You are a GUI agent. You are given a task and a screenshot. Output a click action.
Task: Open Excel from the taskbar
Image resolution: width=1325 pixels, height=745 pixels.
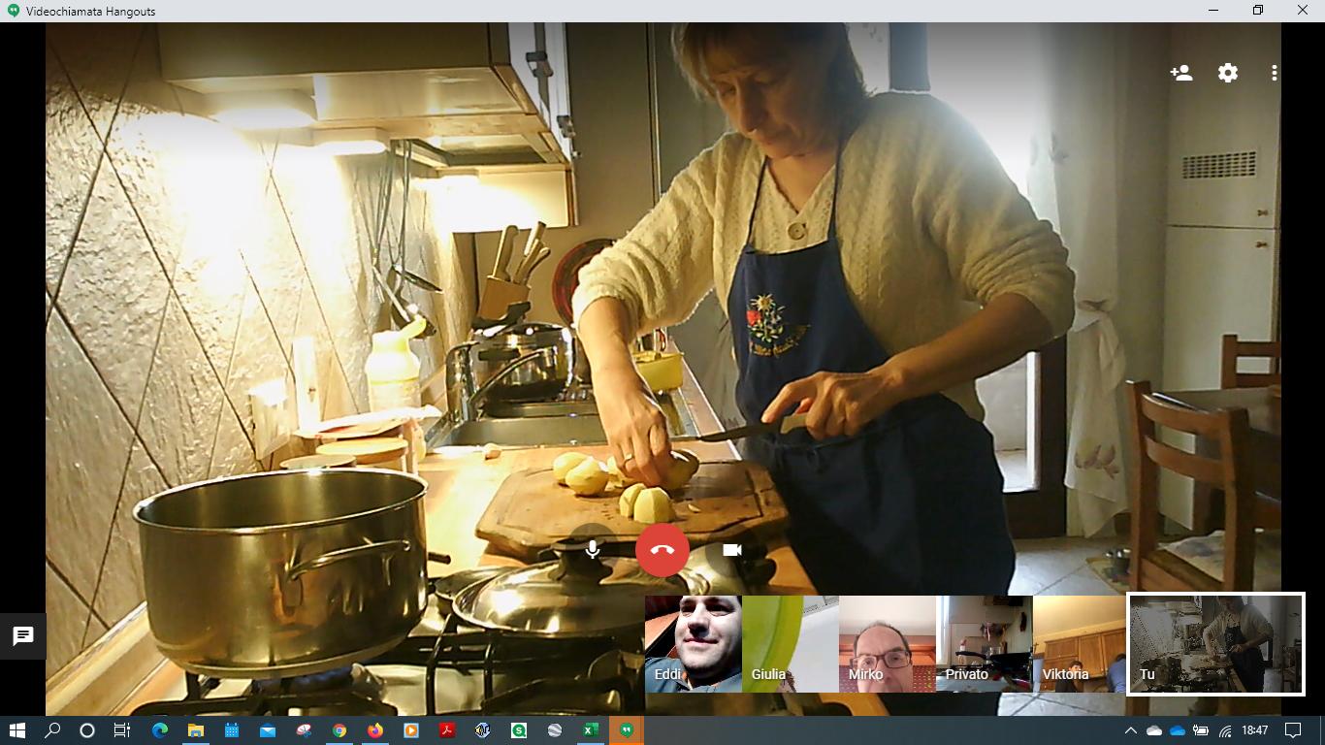click(591, 730)
